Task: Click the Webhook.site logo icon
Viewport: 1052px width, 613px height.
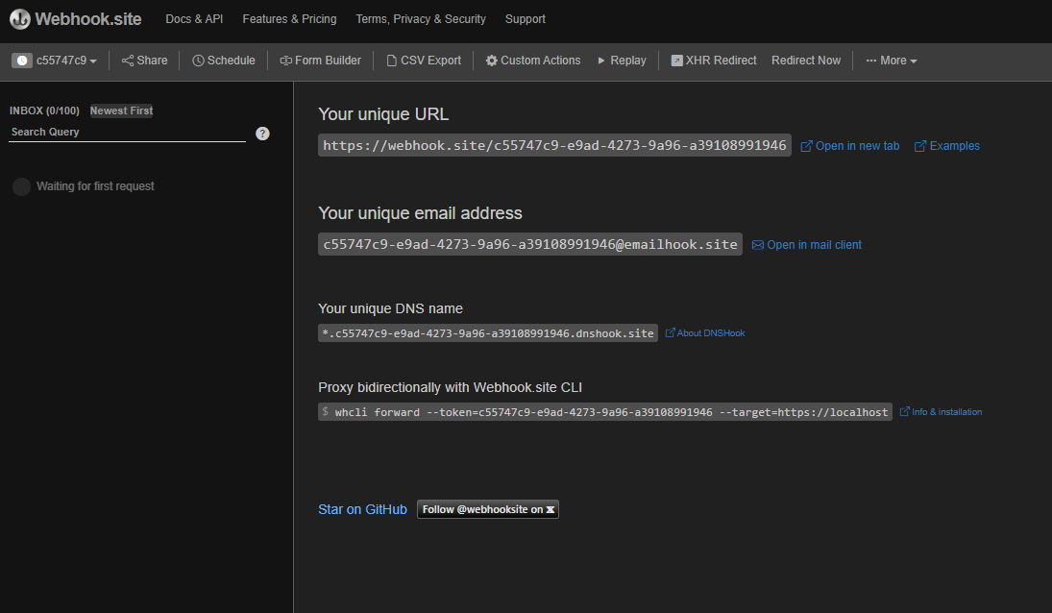Action: pos(20,19)
